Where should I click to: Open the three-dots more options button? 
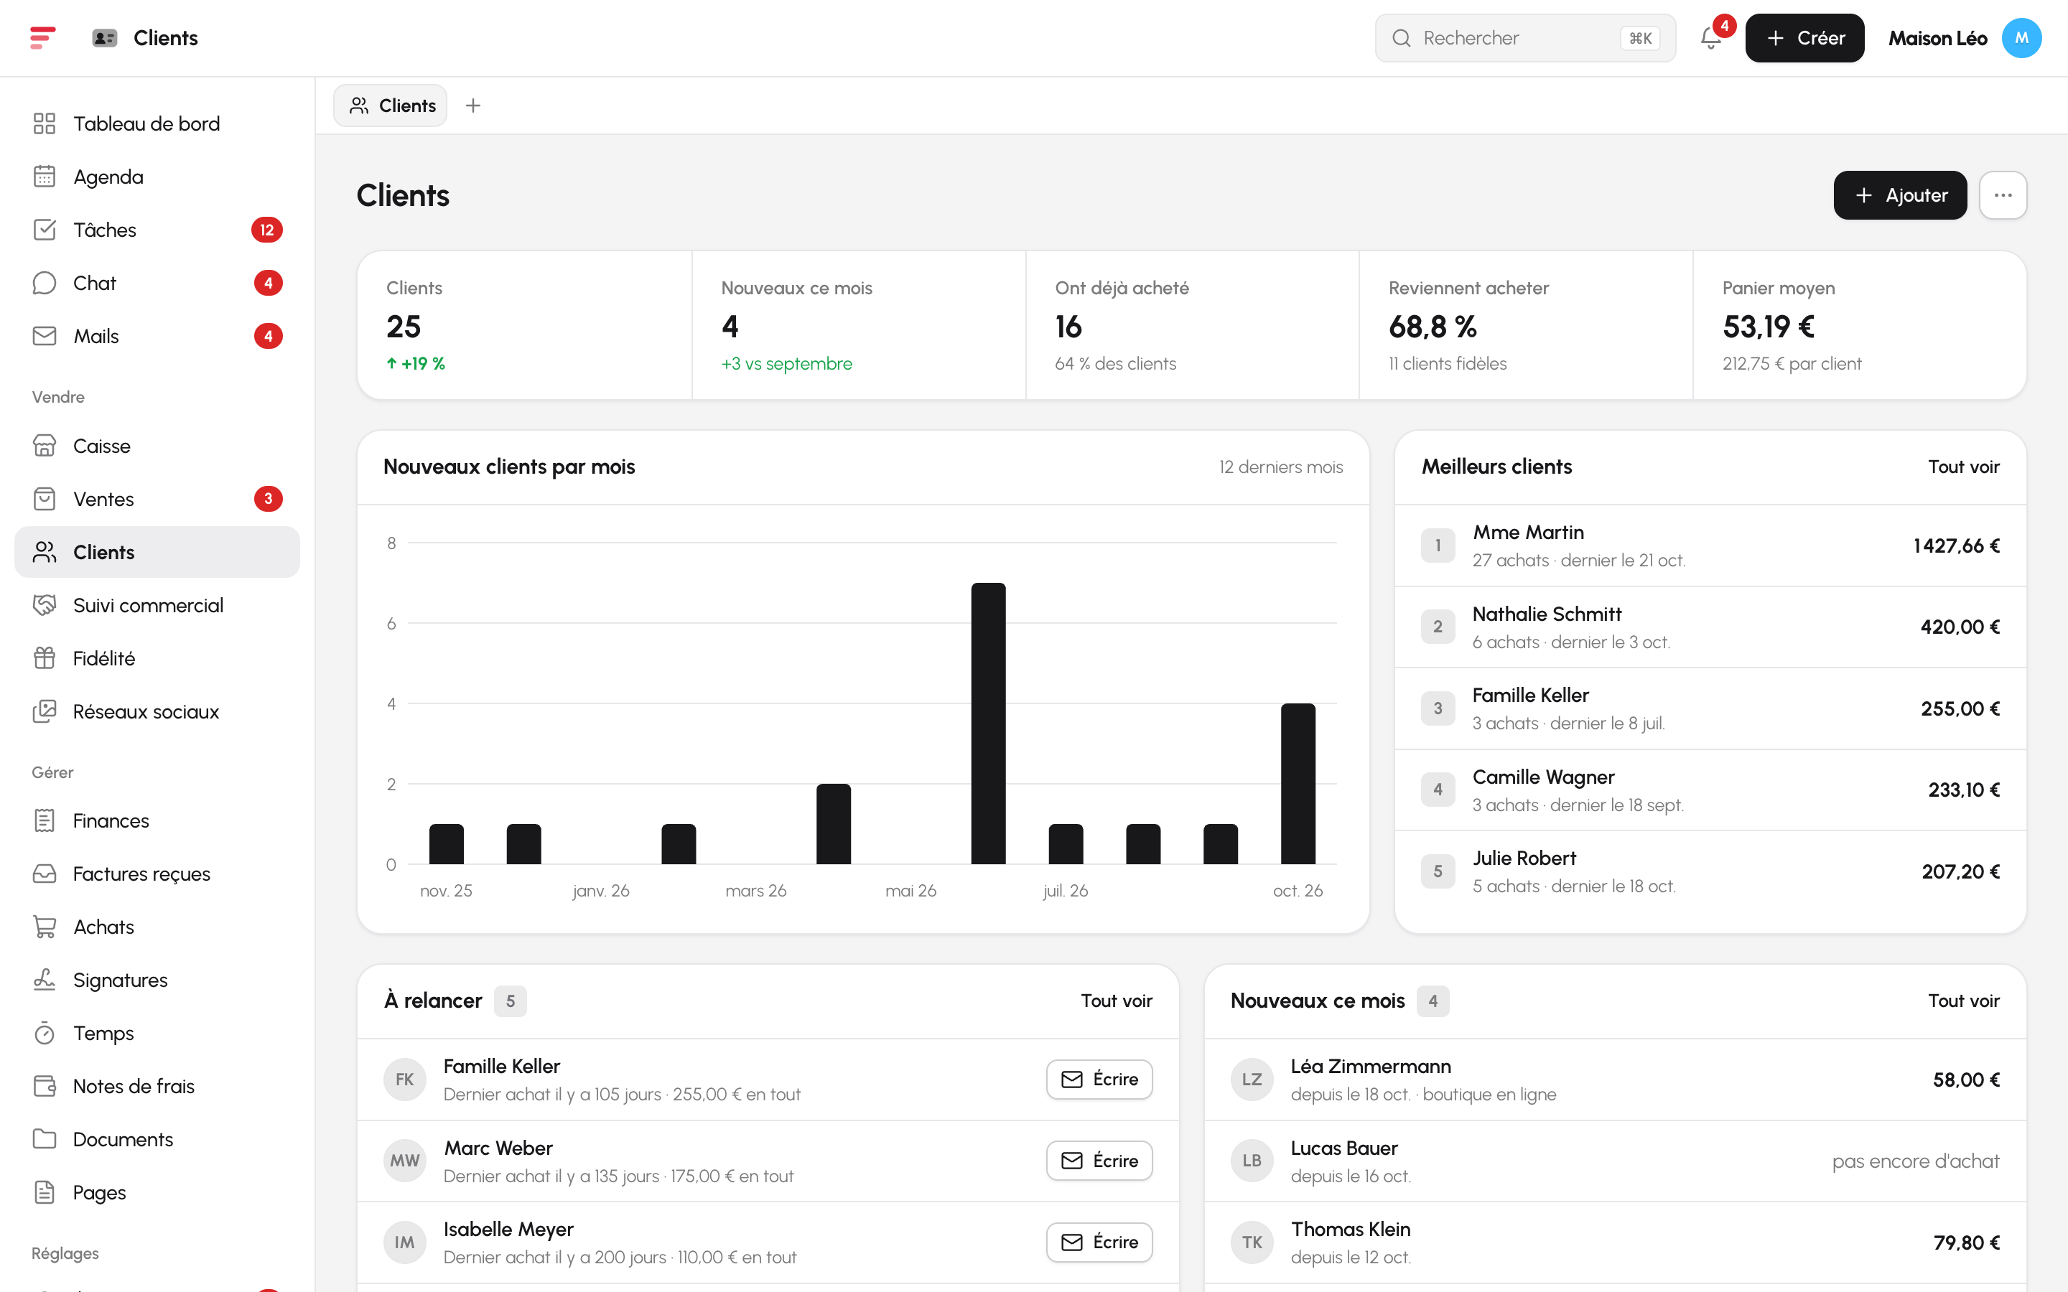[x=2003, y=195]
